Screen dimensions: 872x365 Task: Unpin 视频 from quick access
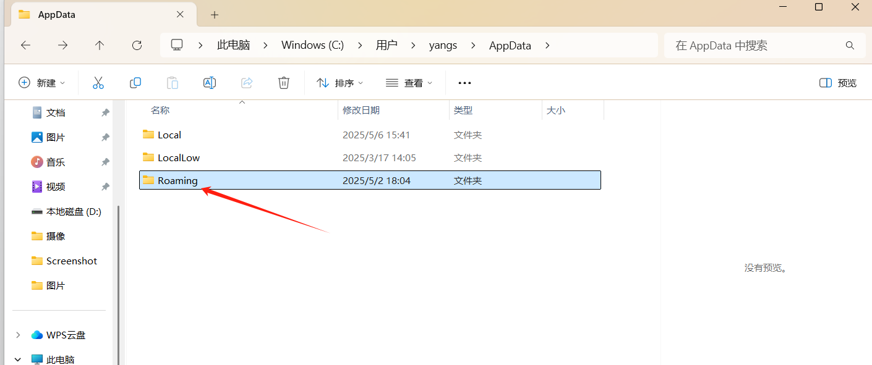pos(105,187)
